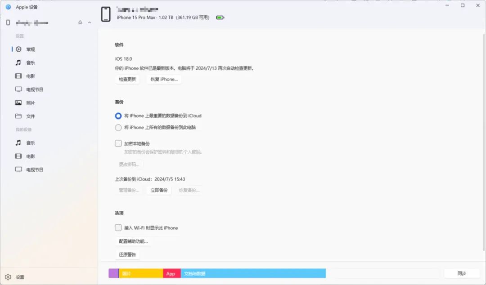
Task: Click the yellow 照片 storage segment
Action: coord(141,273)
